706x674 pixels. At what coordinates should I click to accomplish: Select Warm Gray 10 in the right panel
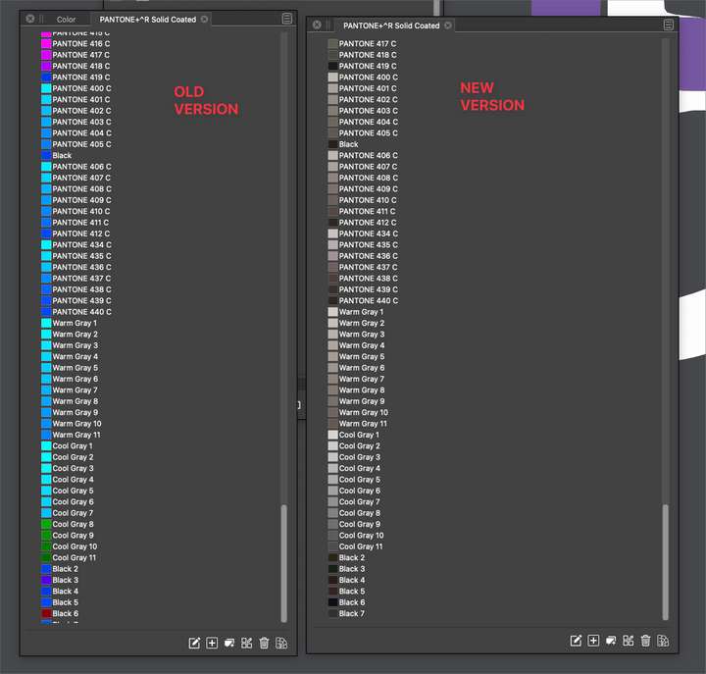pyautogui.click(x=364, y=412)
